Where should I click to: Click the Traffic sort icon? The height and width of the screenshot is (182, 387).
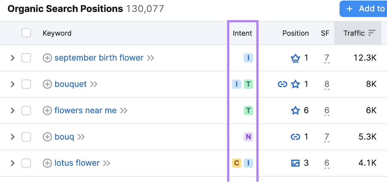[371, 33]
